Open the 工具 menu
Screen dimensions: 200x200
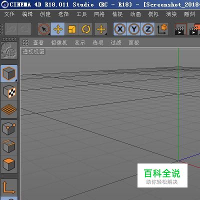(x=81, y=14)
